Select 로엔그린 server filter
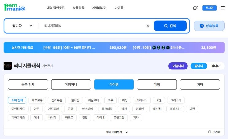The height and width of the screenshot is (139, 228). point(119,118)
